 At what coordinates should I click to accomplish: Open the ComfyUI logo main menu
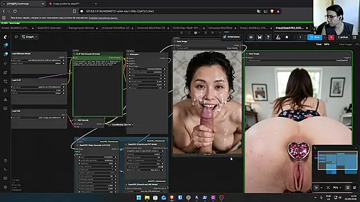pyautogui.click(x=6, y=37)
